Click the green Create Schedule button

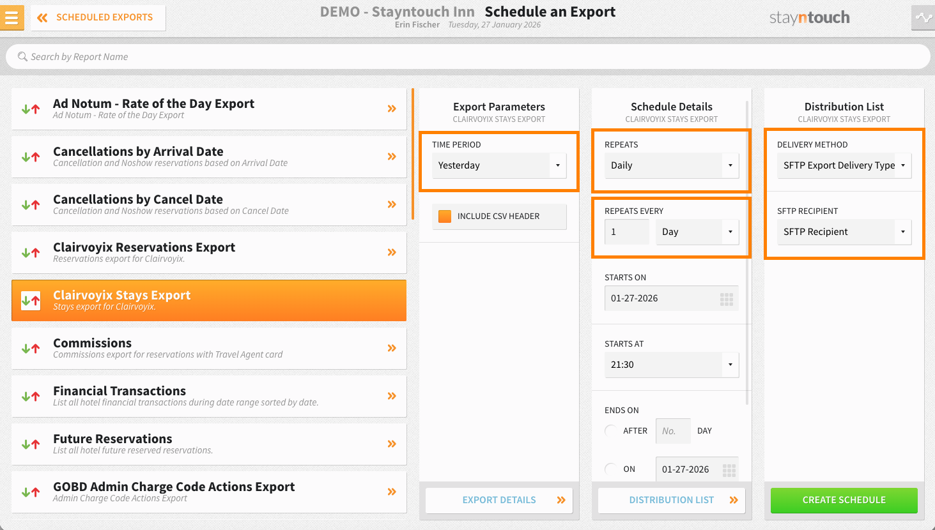point(844,500)
